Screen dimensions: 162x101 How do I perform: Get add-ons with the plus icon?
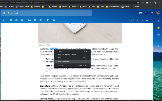[x=158, y=46]
